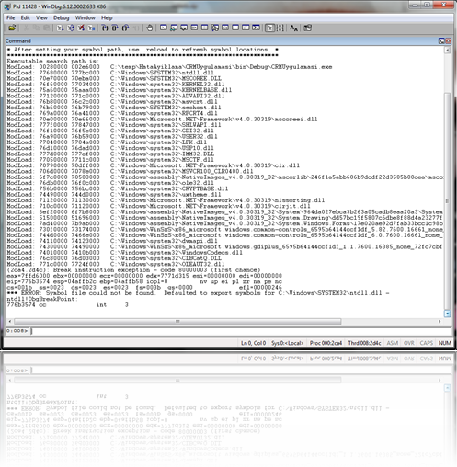The image size is (457, 467).
Task: Close the Command window pane
Action: pyautogui.click(x=448, y=40)
